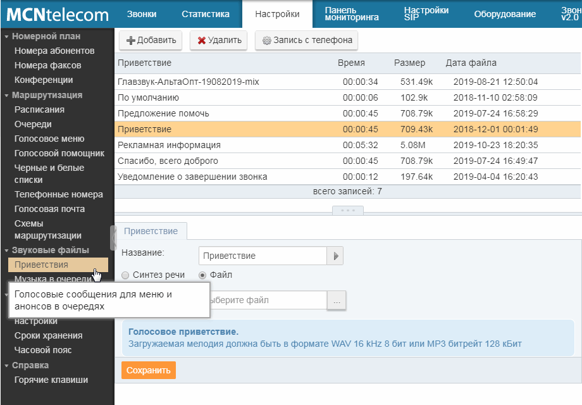Open Голосовое меню in sidebar
This screenshot has width=582, height=405.
(49, 139)
